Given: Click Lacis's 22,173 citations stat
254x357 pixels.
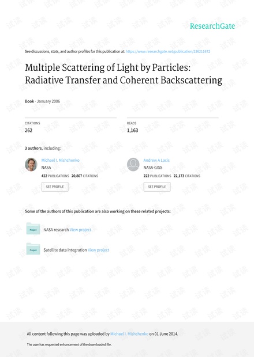Looking at the screenshot, I should click(187, 176).
